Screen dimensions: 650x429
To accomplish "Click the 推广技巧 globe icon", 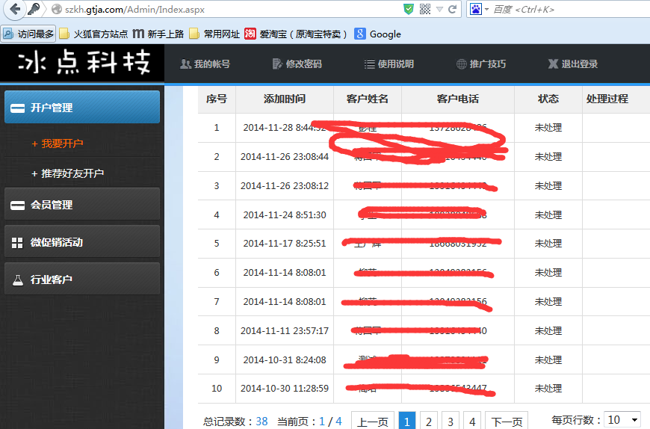I will (462, 64).
